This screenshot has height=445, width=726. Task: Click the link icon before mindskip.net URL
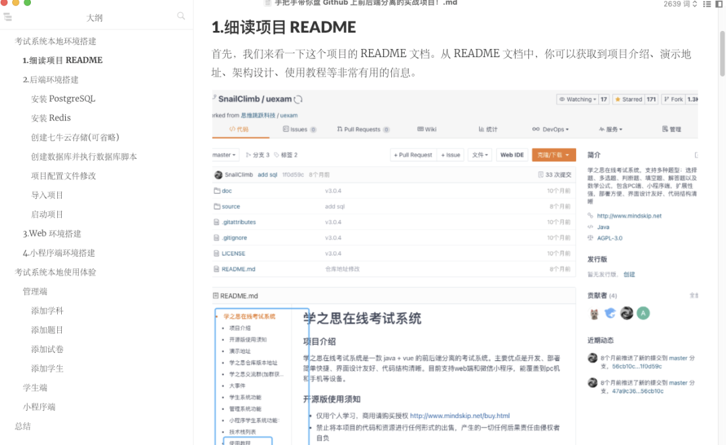[590, 216]
